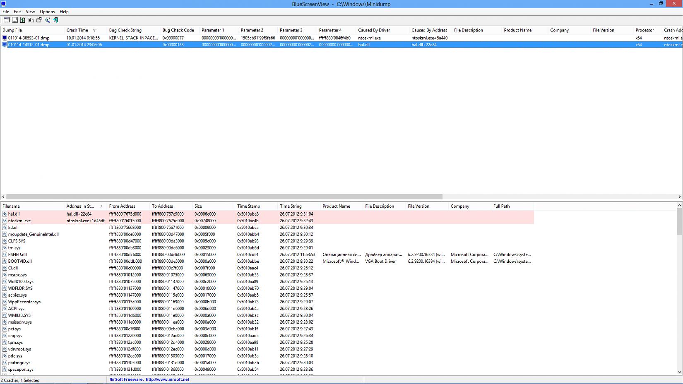Open the File menu
This screenshot has height=384, width=683.
pos(6,12)
